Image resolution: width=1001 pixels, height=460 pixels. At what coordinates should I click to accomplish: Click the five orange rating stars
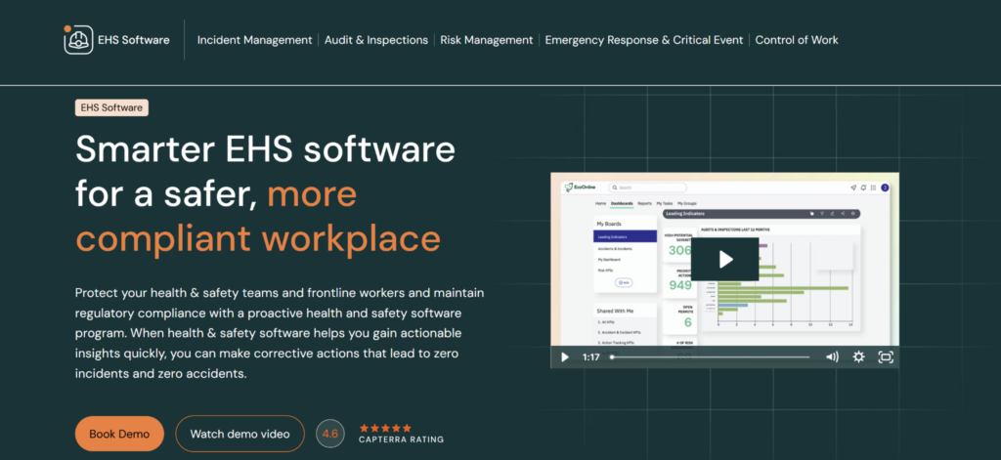[385, 428]
